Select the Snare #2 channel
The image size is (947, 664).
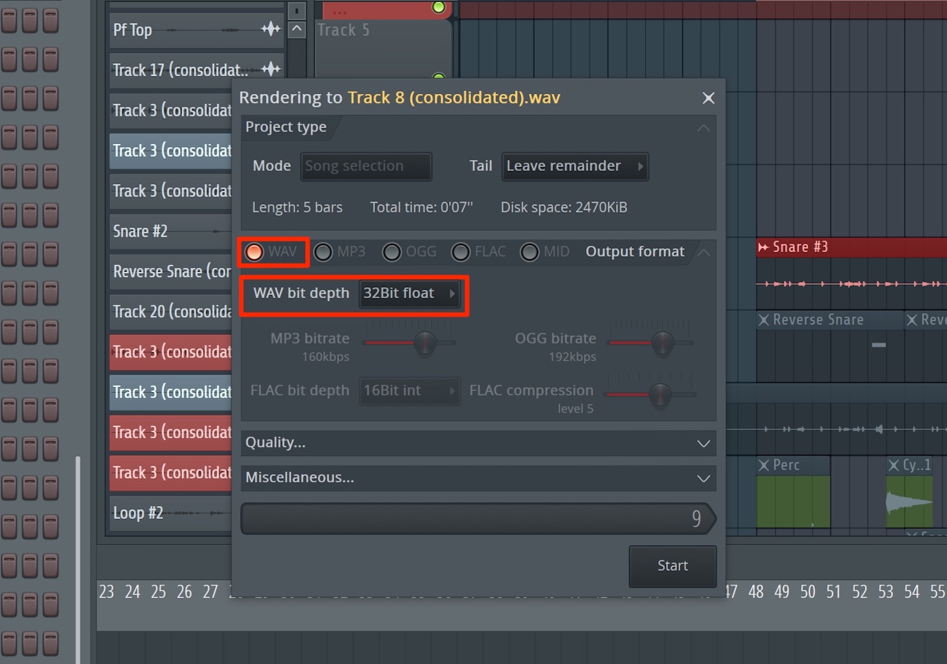click(x=171, y=232)
